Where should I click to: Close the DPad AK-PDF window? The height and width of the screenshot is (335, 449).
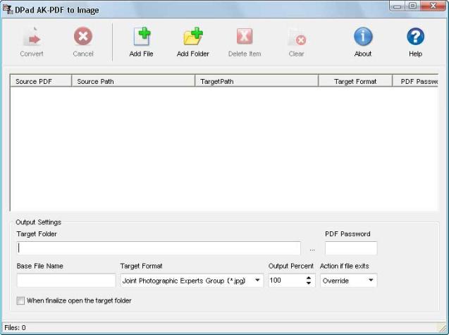tap(433, 6)
